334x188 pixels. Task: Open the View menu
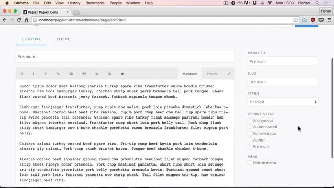tap(59, 3)
